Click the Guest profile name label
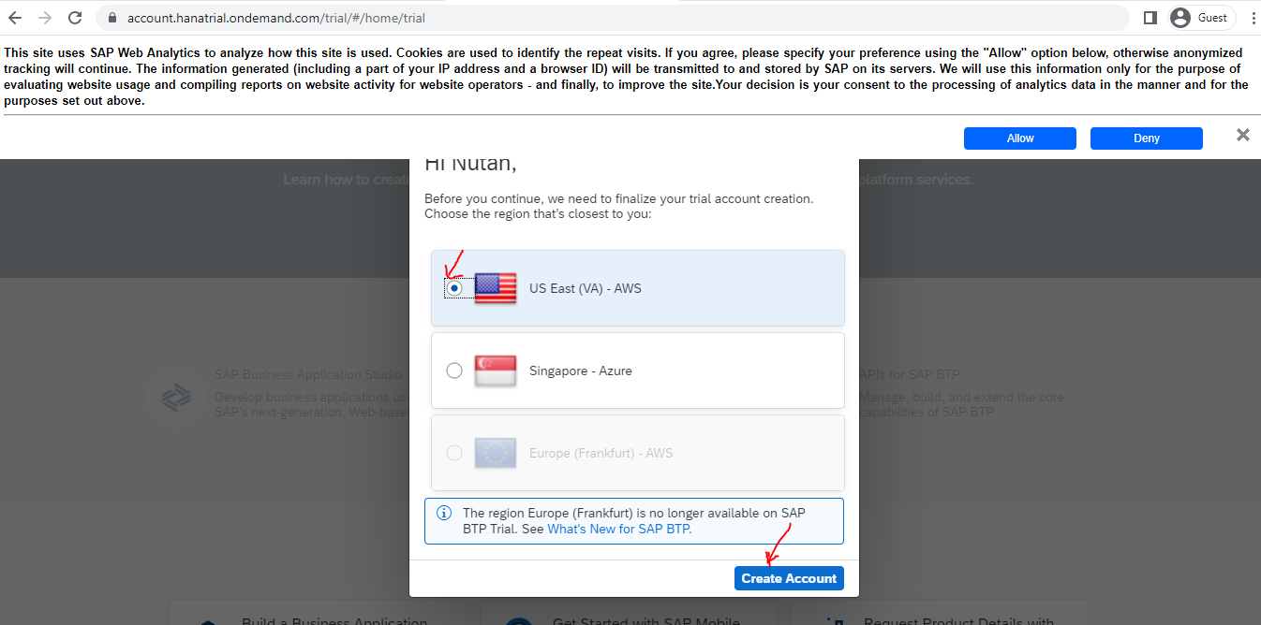Screen dimensions: 1261x625 (1212, 18)
